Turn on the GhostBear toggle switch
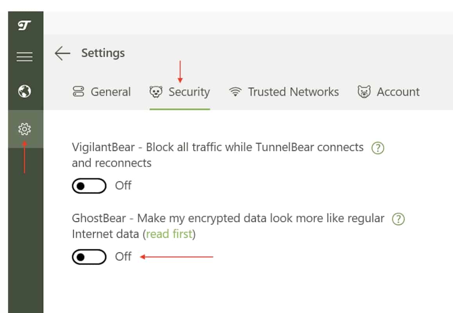The image size is (453, 313). click(89, 257)
